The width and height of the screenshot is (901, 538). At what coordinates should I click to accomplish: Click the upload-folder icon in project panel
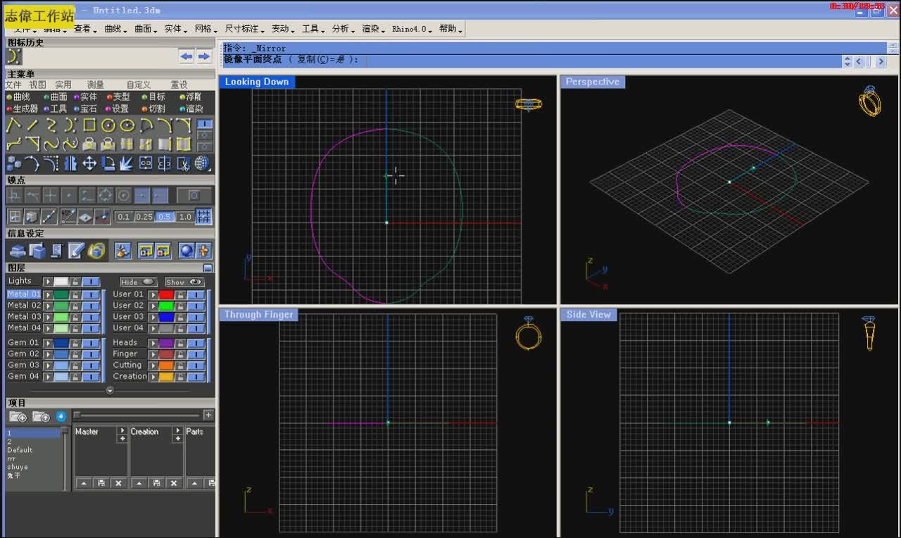[x=41, y=417]
